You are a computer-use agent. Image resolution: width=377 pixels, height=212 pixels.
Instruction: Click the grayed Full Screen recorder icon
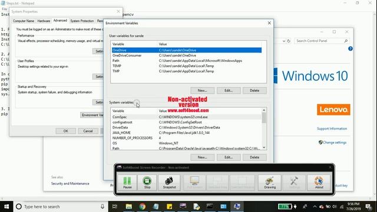194,183
